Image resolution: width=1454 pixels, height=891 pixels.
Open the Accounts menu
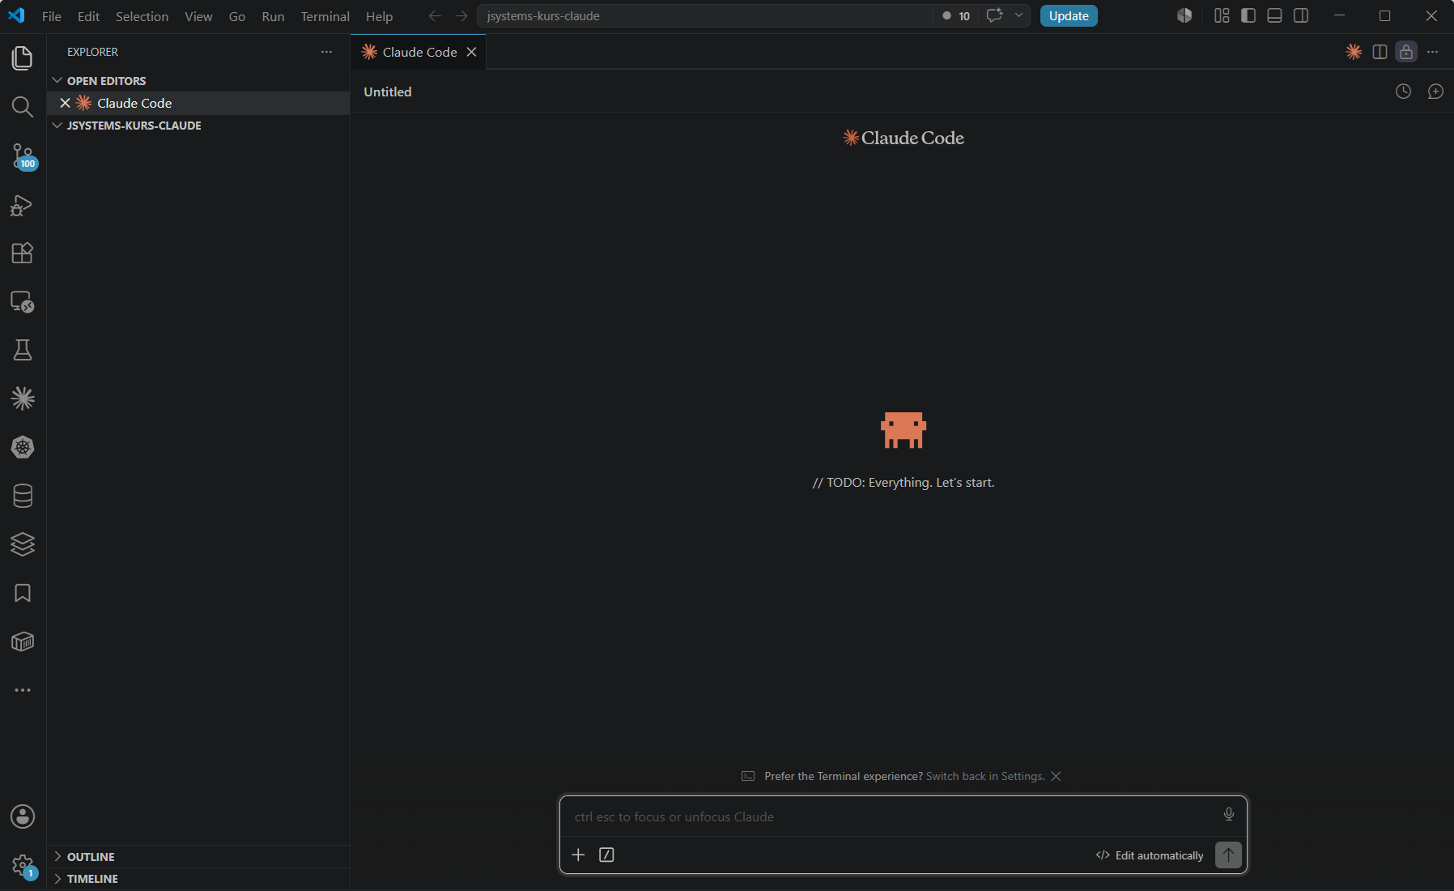(x=23, y=816)
